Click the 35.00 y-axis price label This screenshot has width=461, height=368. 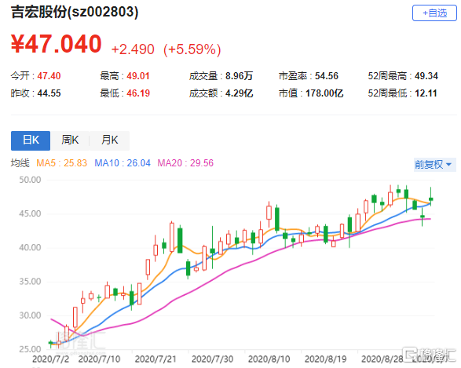click(30, 282)
